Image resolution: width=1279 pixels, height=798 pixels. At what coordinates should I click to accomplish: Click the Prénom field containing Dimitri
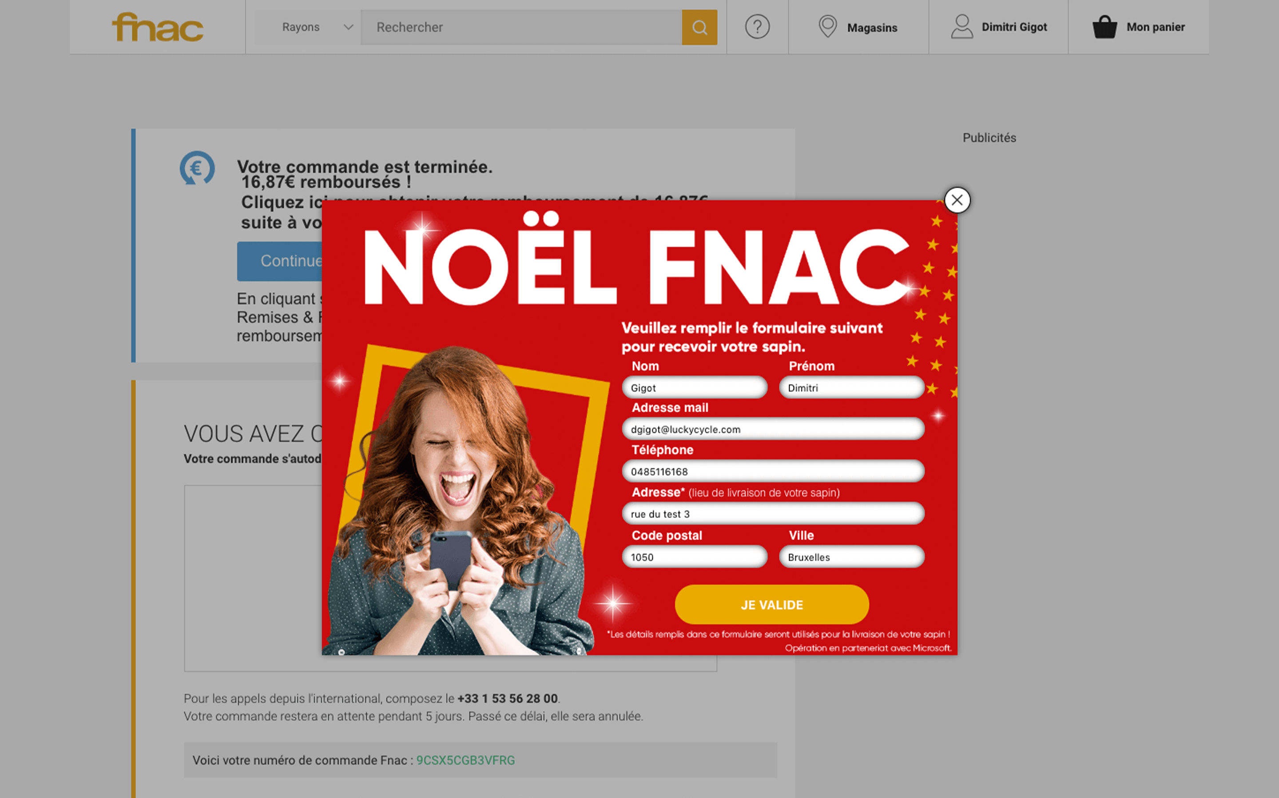point(852,387)
